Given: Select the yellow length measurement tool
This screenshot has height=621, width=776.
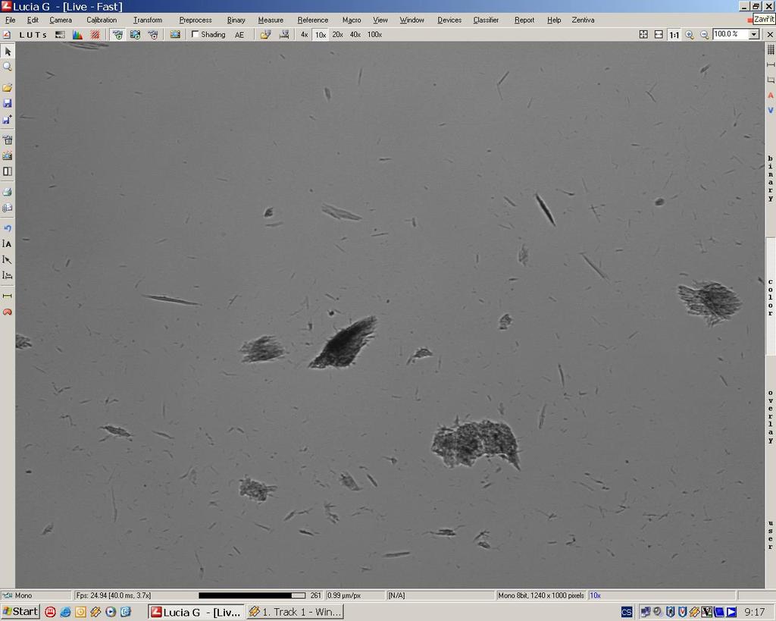Looking at the screenshot, I should pos(8,296).
